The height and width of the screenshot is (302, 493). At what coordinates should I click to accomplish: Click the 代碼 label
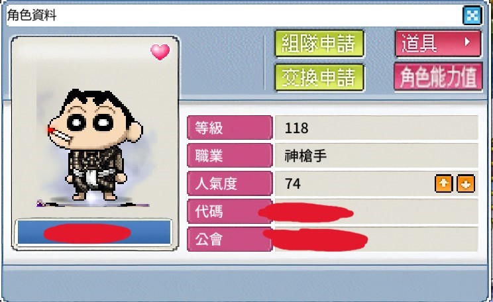[229, 211]
